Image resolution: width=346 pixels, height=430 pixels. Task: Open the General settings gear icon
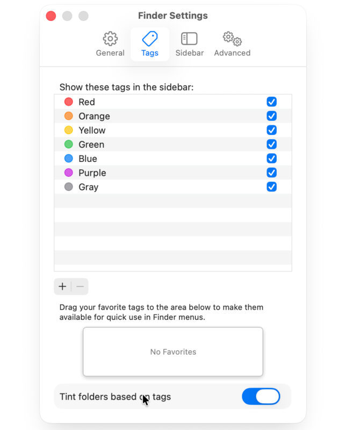click(x=110, y=39)
